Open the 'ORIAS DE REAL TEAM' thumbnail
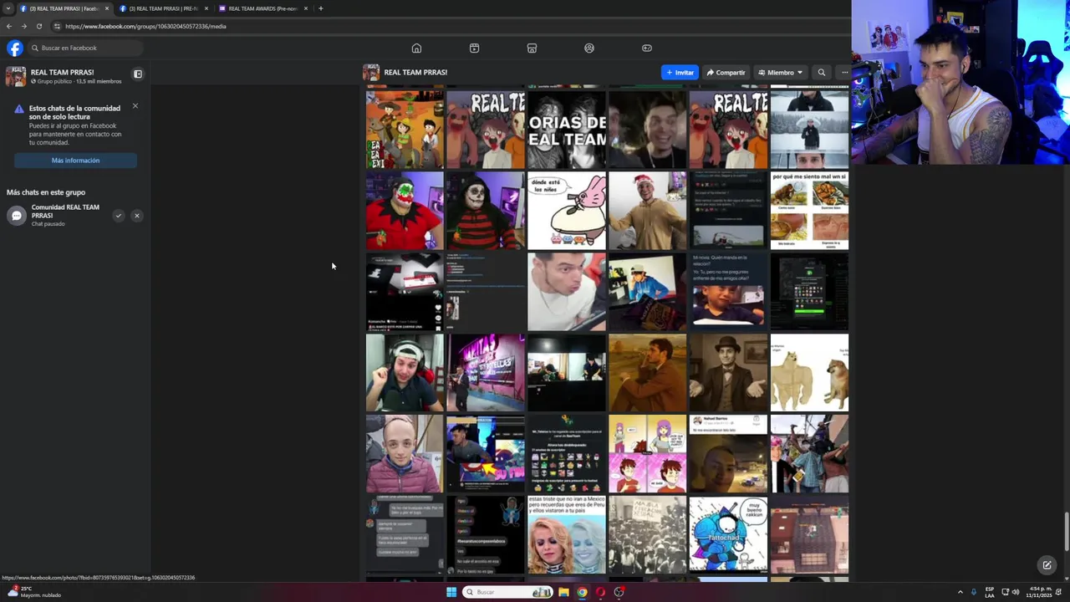The width and height of the screenshot is (1070, 602). pos(567,130)
